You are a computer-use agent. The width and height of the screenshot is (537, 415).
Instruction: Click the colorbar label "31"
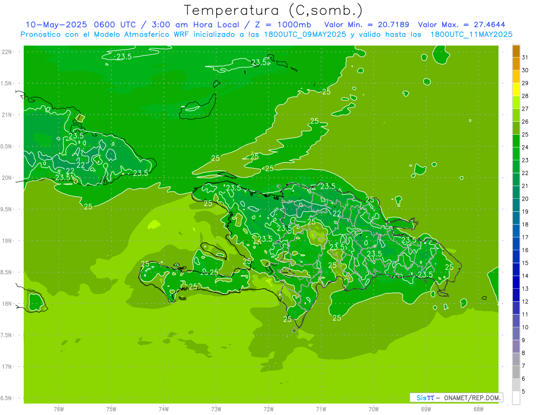[525, 57]
